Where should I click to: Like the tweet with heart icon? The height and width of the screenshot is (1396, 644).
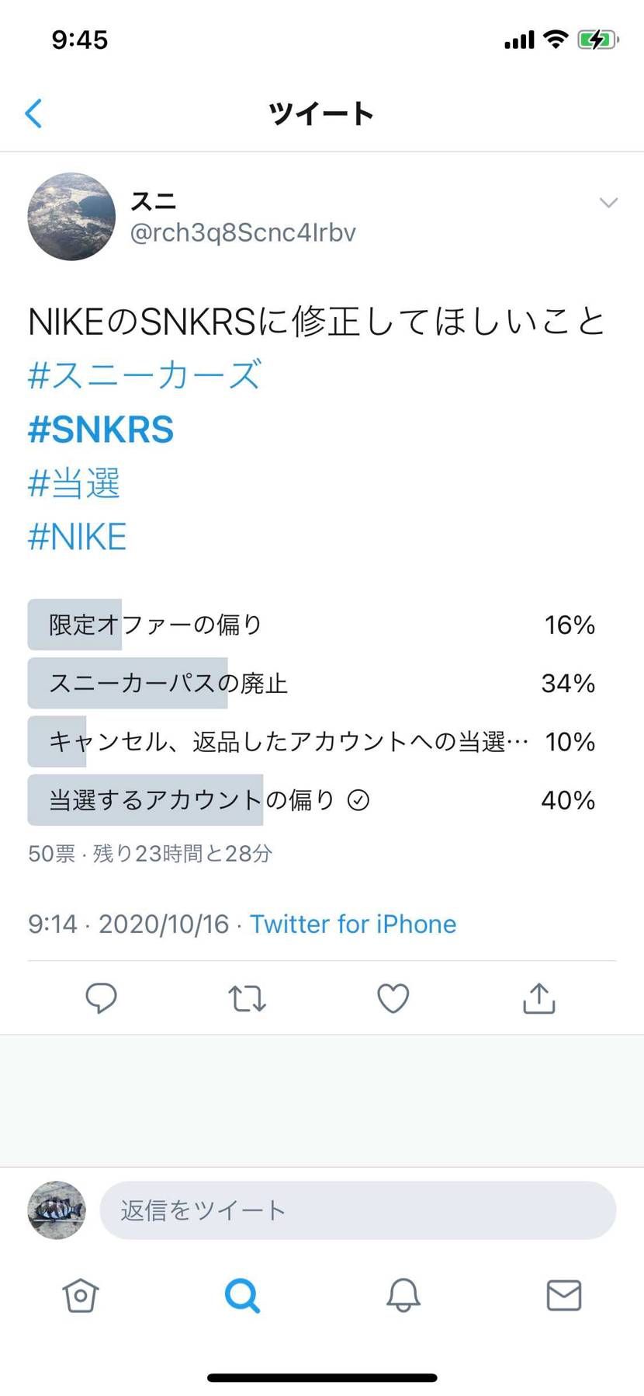(x=393, y=999)
